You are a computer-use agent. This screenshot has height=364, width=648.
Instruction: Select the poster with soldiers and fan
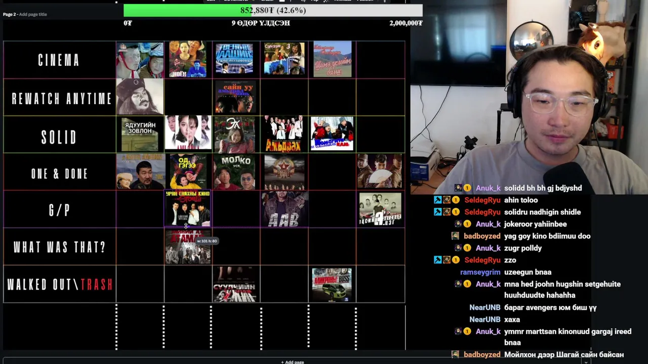(380, 171)
